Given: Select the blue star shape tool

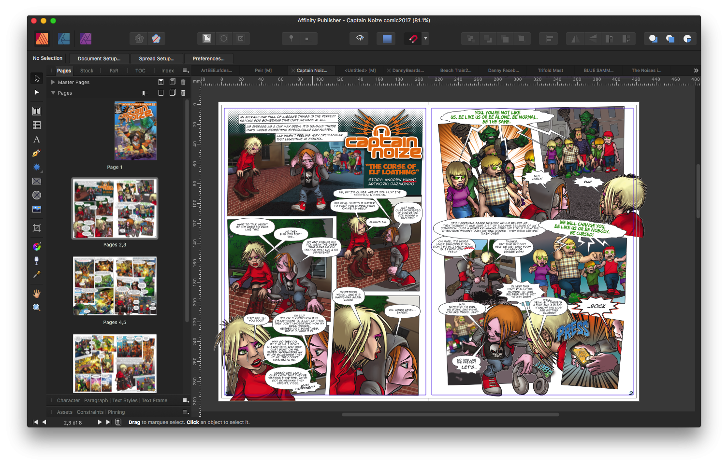Looking at the screenshot, I should (37, 167).
